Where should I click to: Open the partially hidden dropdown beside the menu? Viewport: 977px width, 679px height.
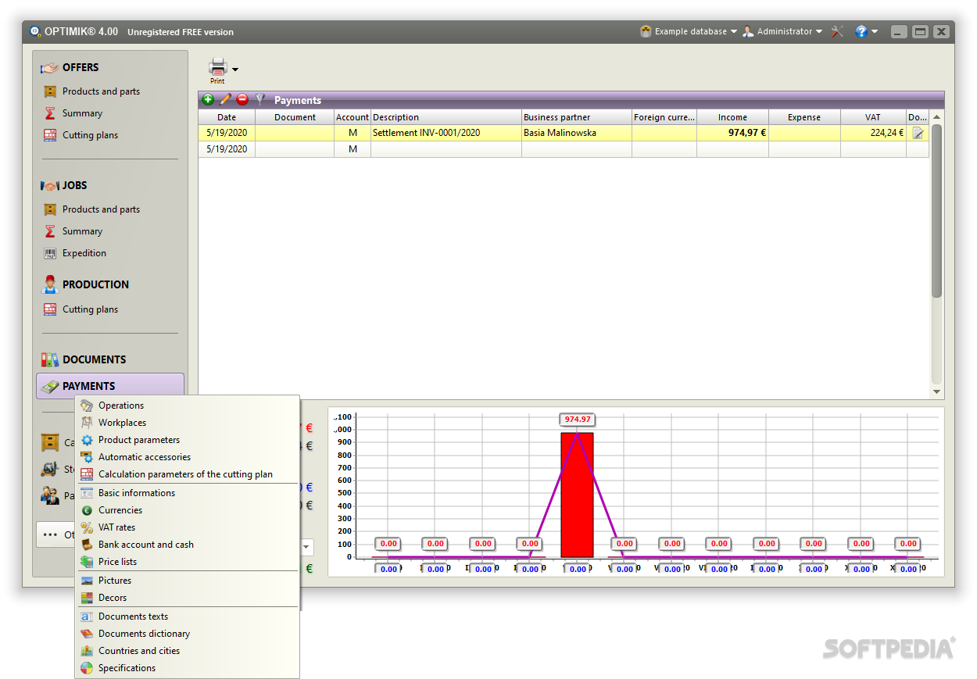(306, 547)
